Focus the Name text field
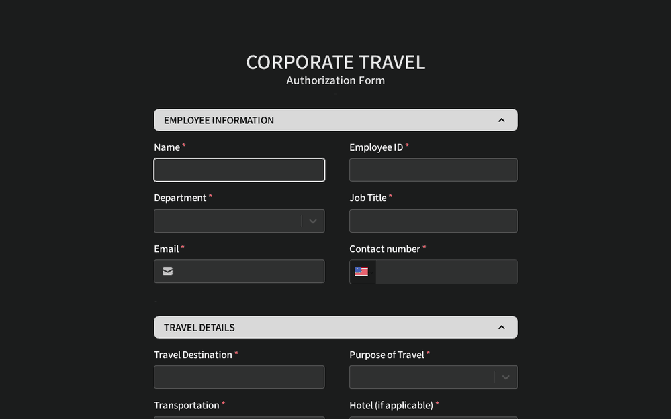 click(x=239, y=170)
